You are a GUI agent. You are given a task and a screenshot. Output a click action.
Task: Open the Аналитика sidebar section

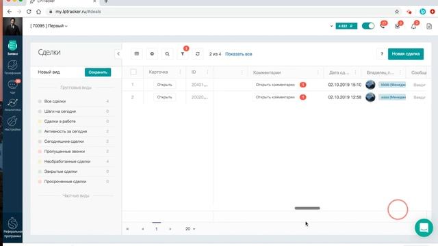coord(12,105)
